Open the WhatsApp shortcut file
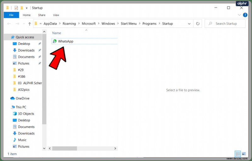252x161 pixels. click(x=84, y=41)
